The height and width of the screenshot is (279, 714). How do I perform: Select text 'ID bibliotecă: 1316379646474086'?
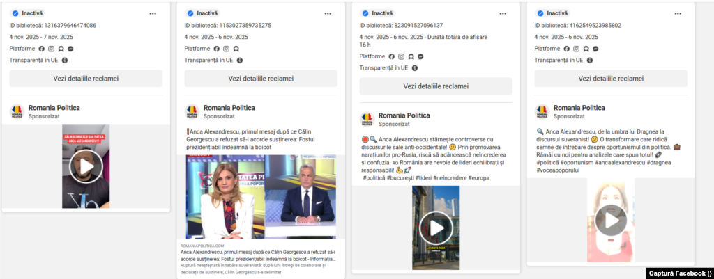[53, 26]
